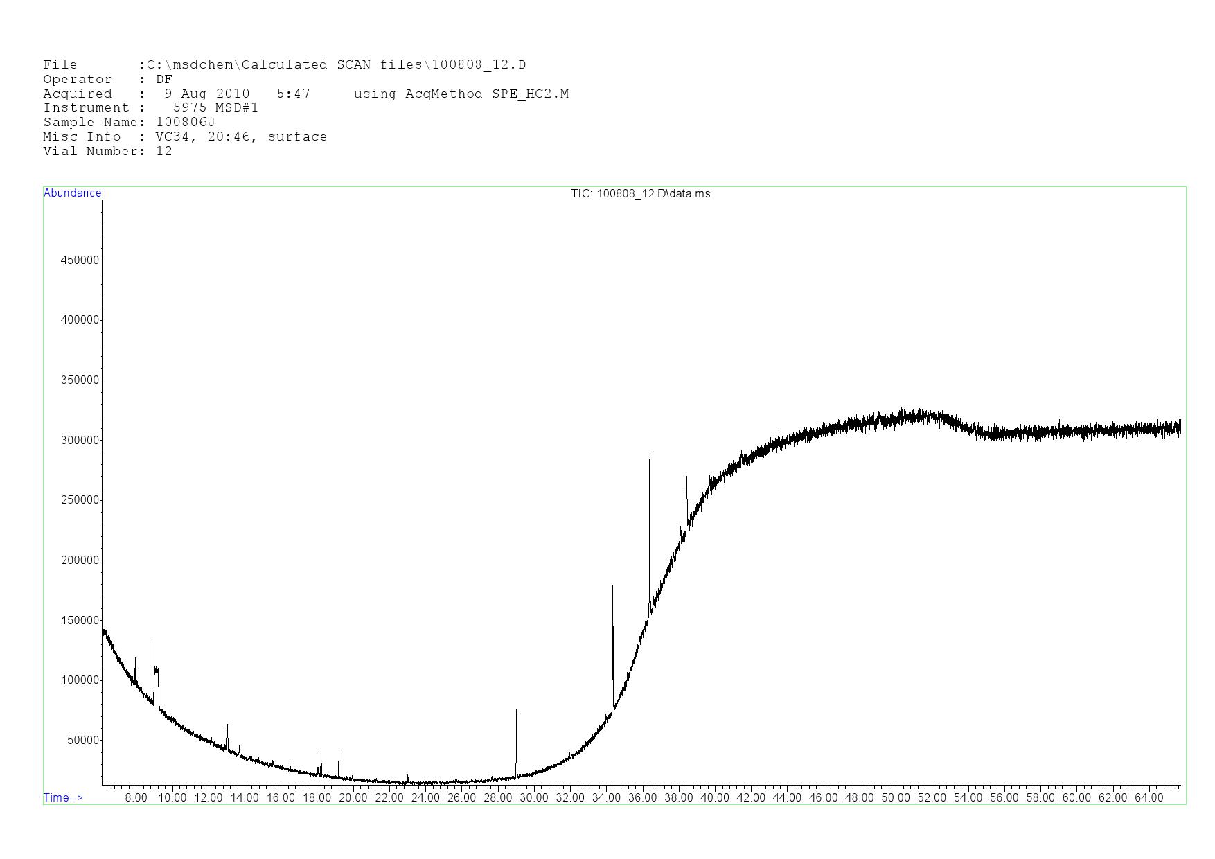Screen dimensions: 1215x859
Task: Select the tallest peak tip just after 36.00
Action: point(650,452)
